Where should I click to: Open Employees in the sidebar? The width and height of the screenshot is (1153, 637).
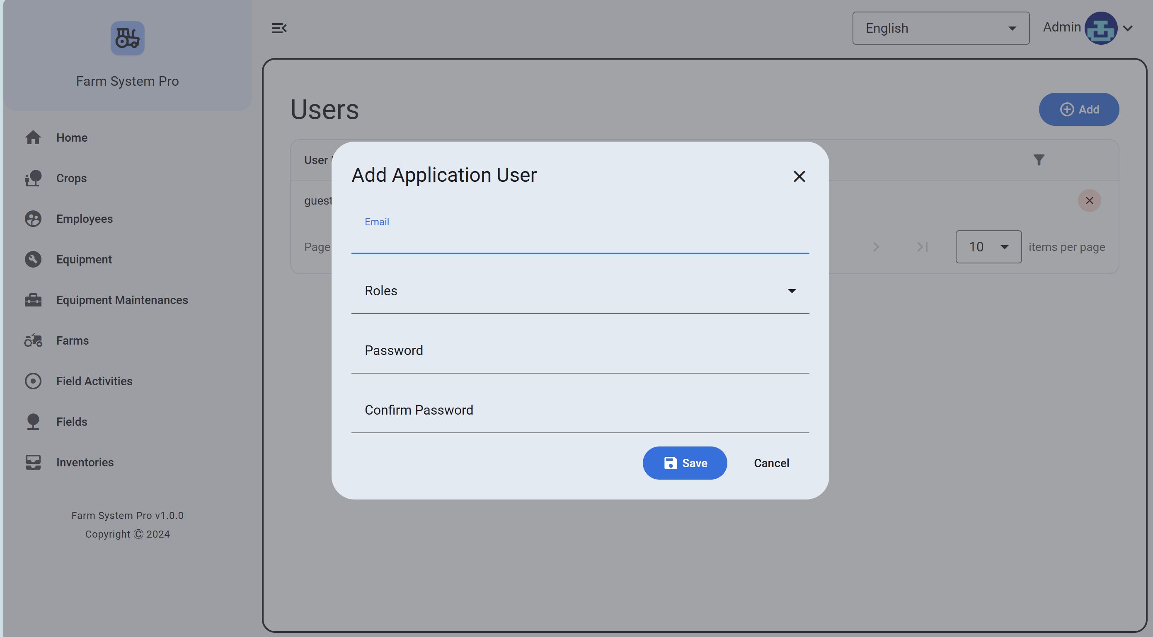point(84,219)
